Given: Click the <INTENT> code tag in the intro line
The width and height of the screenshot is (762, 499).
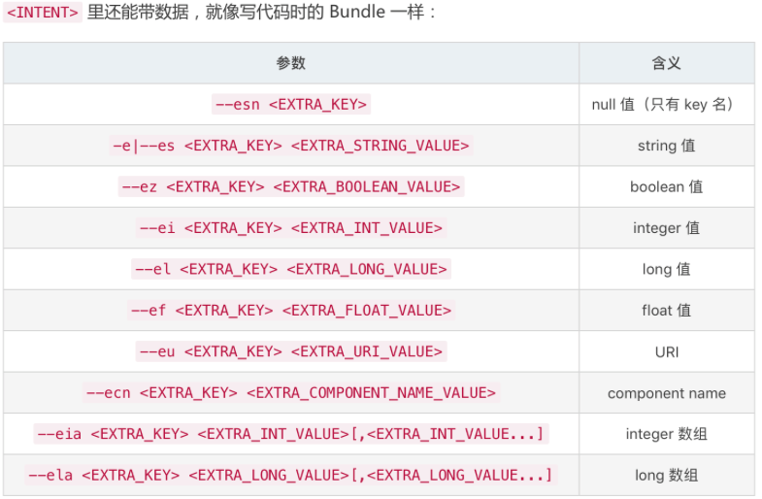Looking at the screenshot, I should click(x=43, y=13).
